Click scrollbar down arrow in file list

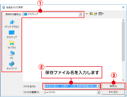click(123, 80)
